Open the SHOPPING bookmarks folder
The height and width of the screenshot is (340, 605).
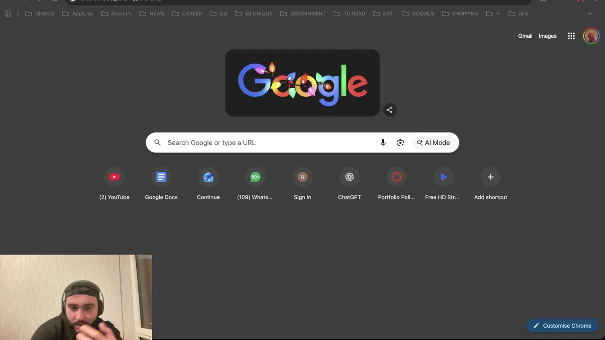[460, 14]
